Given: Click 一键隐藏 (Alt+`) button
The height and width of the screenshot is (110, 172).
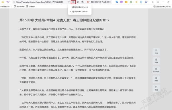Looking at the screenshot, I should [6, 7].
